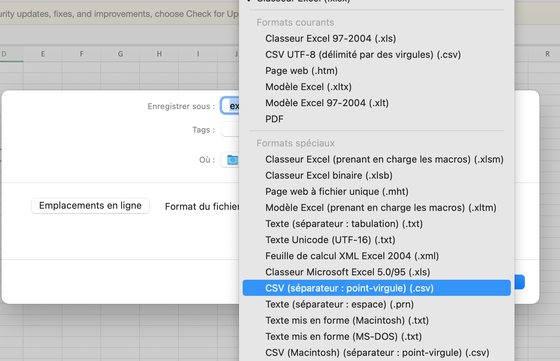The image size is (560, 361).
Task: Select column E header
Action: click(x=43, y=54)
